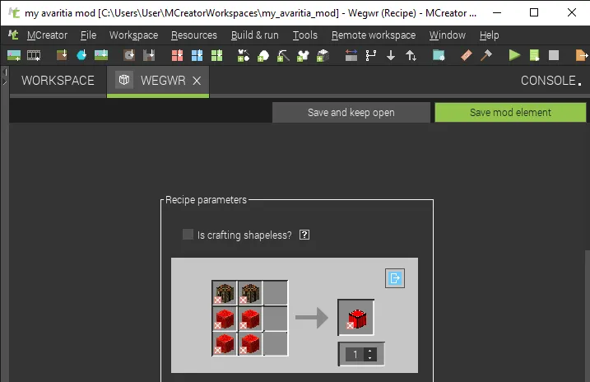The image size is (590, 382).
Task: Sync changes with the up-down arrows icon
Action: [x=411, y=56]
